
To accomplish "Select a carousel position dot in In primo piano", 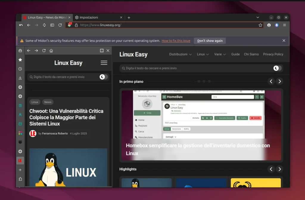I will pos(198,81).
